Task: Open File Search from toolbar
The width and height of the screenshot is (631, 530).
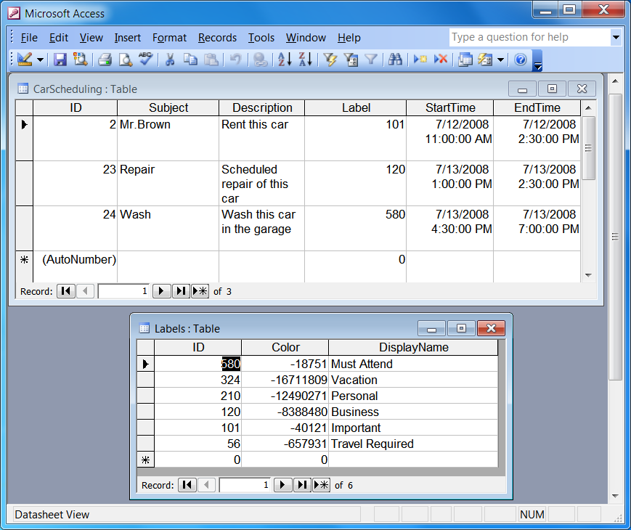Action: tap(81, 60)
